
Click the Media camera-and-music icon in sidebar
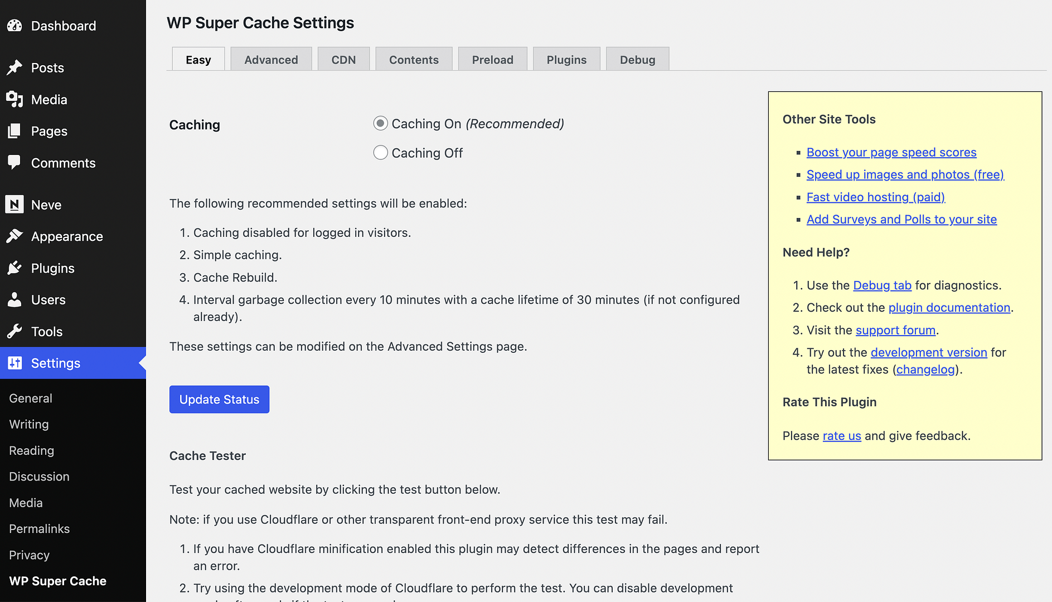[14, 99]
